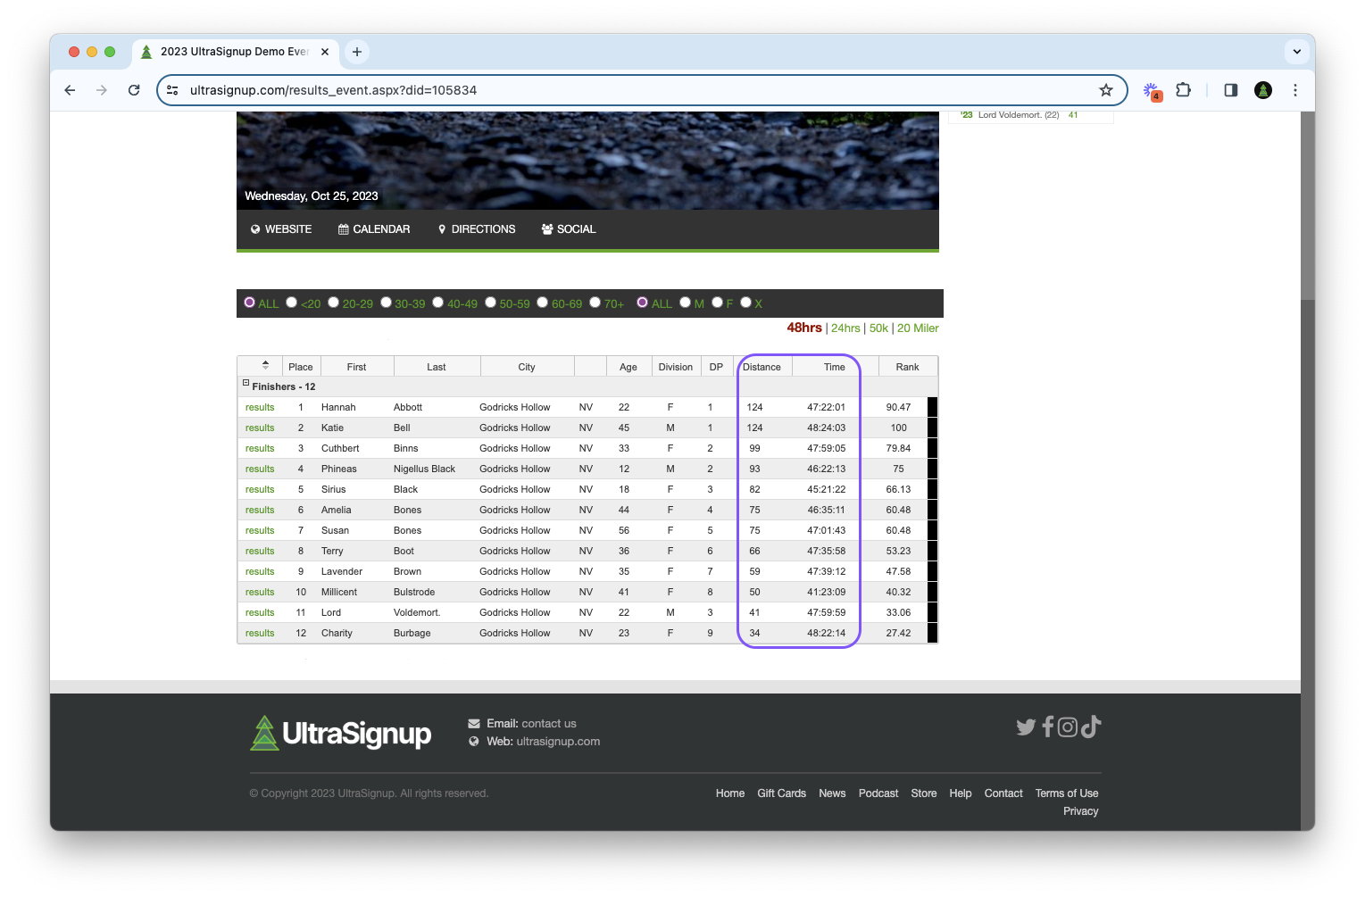Open the ultrasignup.com web link
Image resolution: width=1365 pixels, height=897 pixels.
(558, 742)
